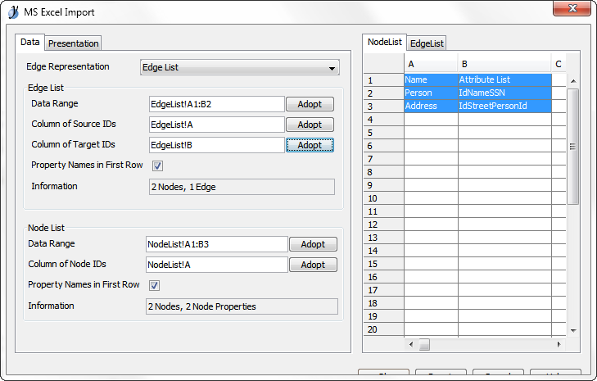Toggle Node List Property Names in First Row
Image resolution: width=597 pixels, height=381 pixels.
coord(154,285)
